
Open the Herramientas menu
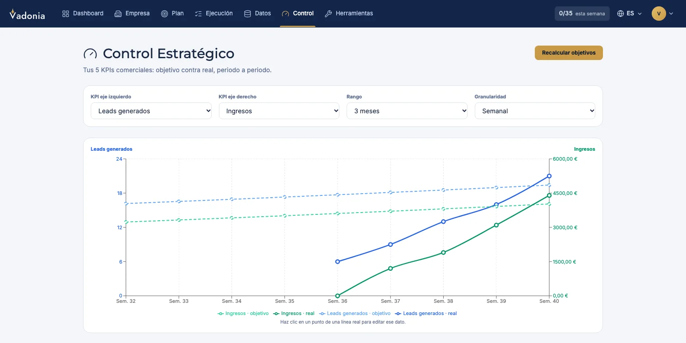click(x=349, y=14)
